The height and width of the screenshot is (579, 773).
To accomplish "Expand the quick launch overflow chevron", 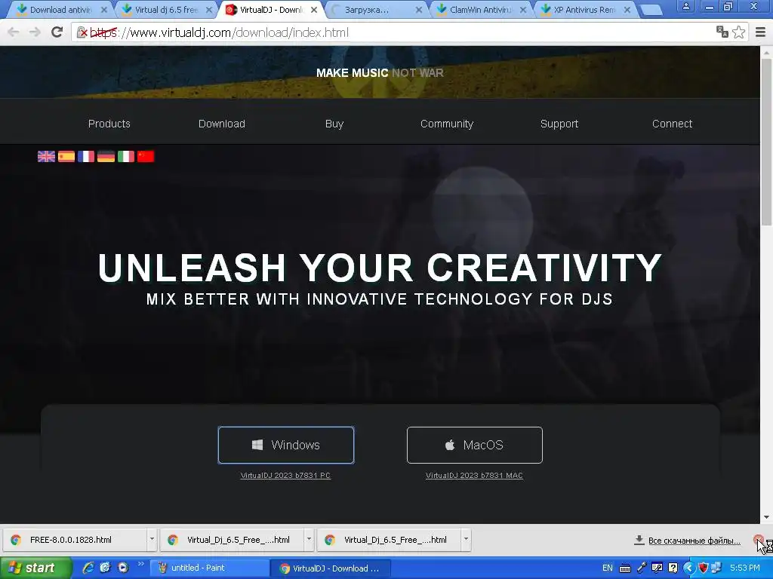I will [141, 564].
